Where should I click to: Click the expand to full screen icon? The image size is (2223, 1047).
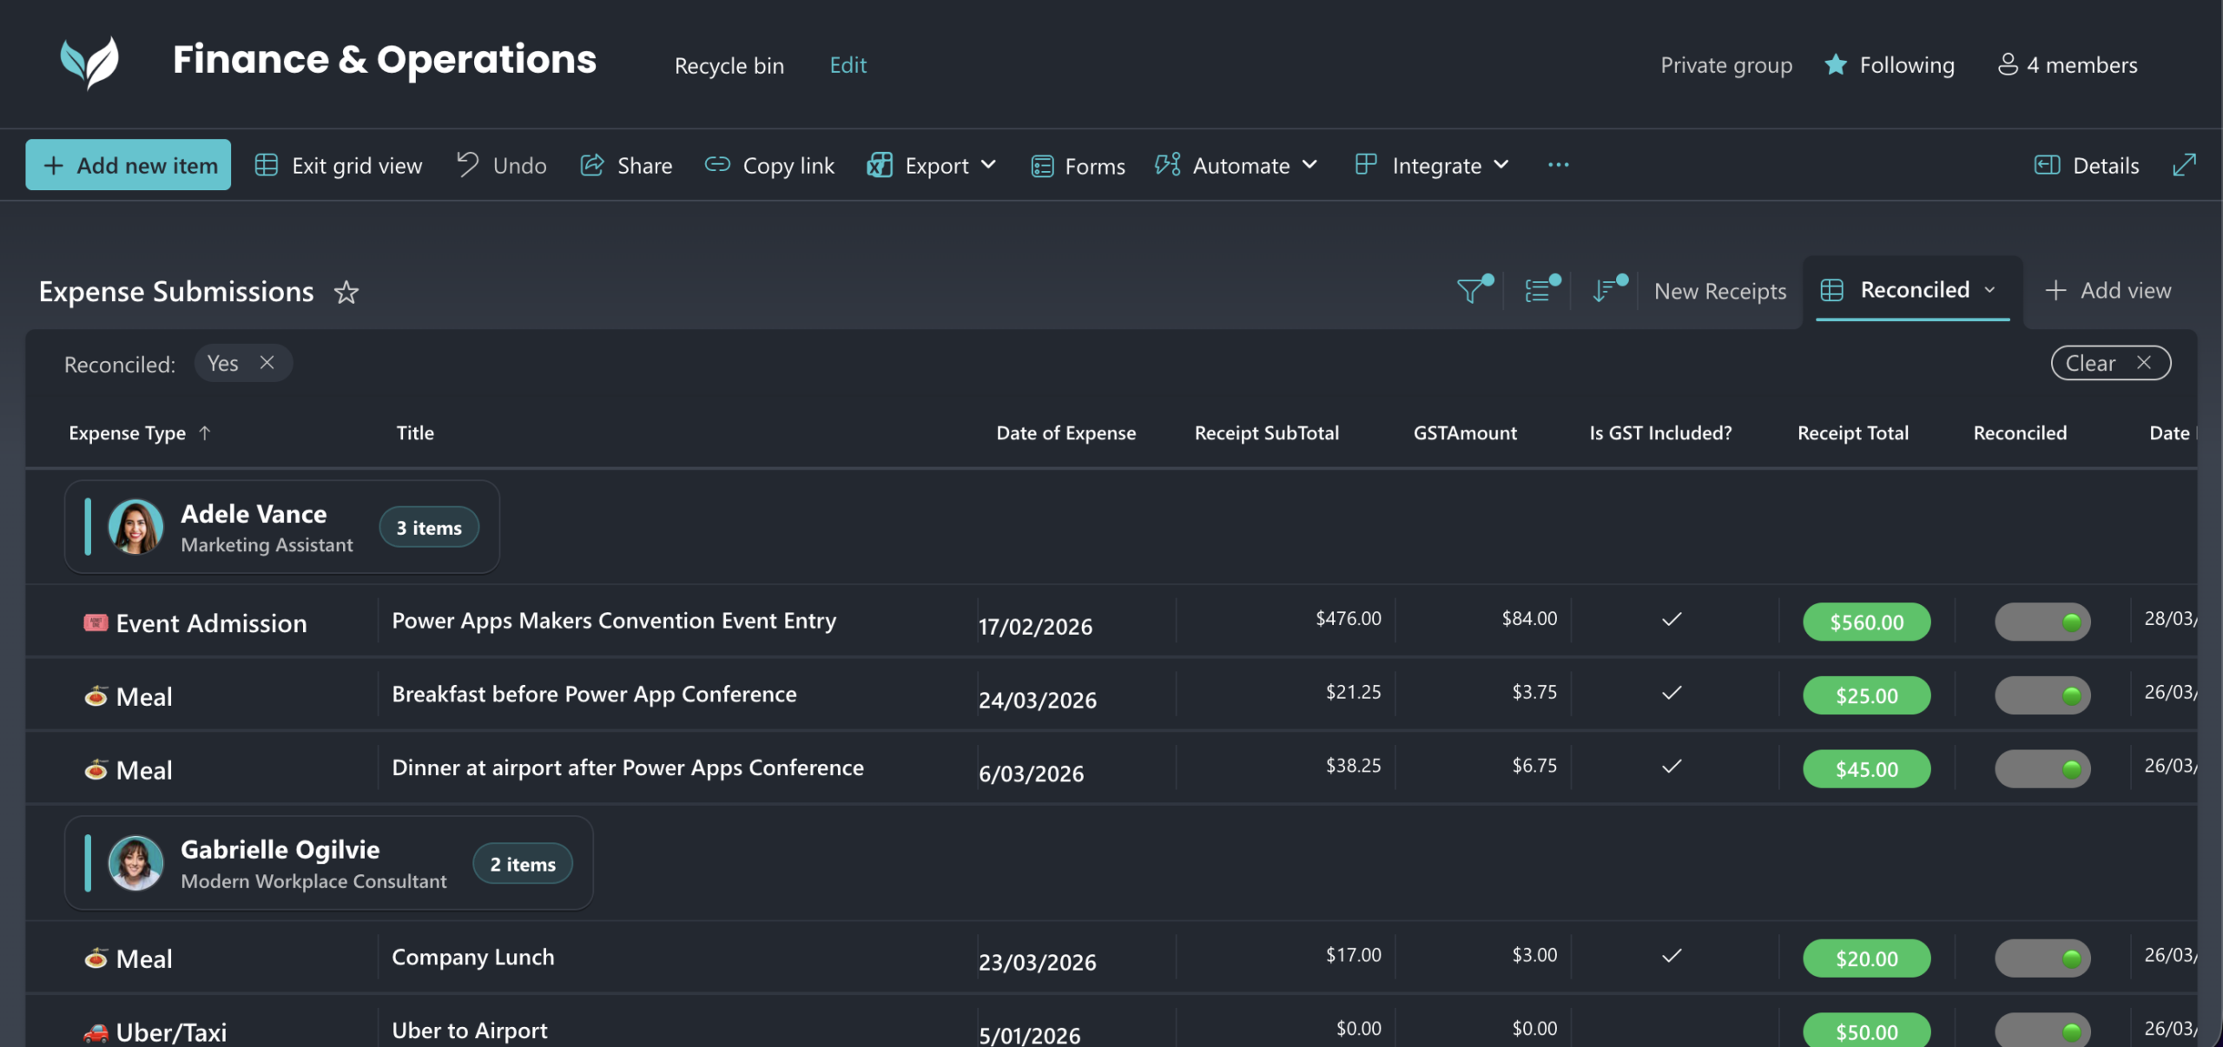[x=2184, y=165]
